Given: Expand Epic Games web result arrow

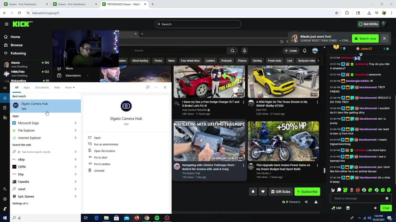Looking at the screenshot, I should pos(75,196).
